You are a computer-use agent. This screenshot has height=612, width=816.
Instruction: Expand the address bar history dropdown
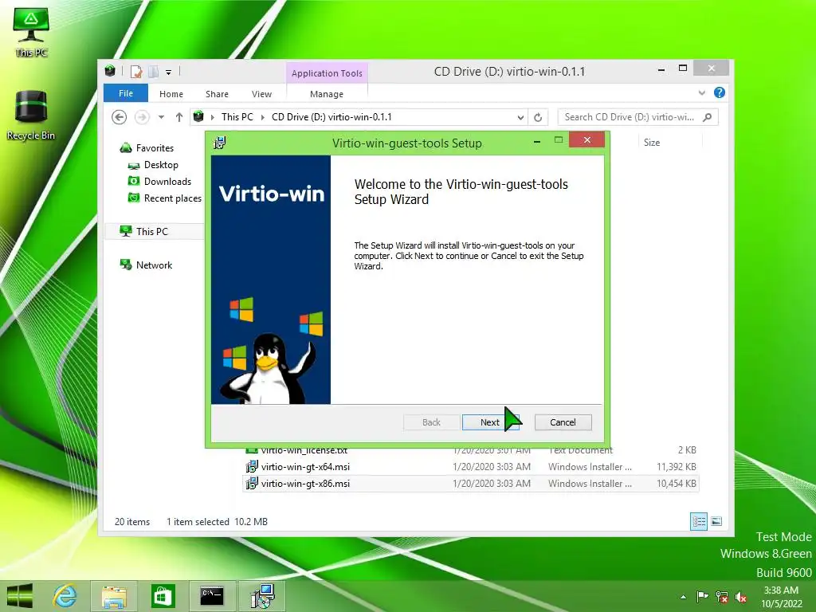click(x=520, y=117)
